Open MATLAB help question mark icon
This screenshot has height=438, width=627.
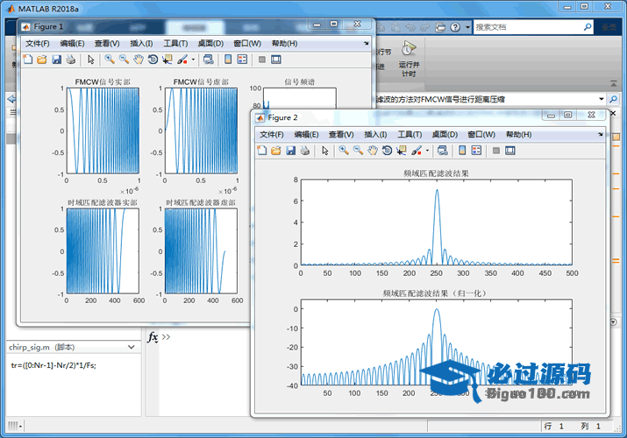(x=455, y=27)
